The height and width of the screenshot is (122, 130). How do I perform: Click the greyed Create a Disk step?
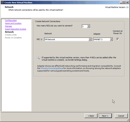[11, 35]
